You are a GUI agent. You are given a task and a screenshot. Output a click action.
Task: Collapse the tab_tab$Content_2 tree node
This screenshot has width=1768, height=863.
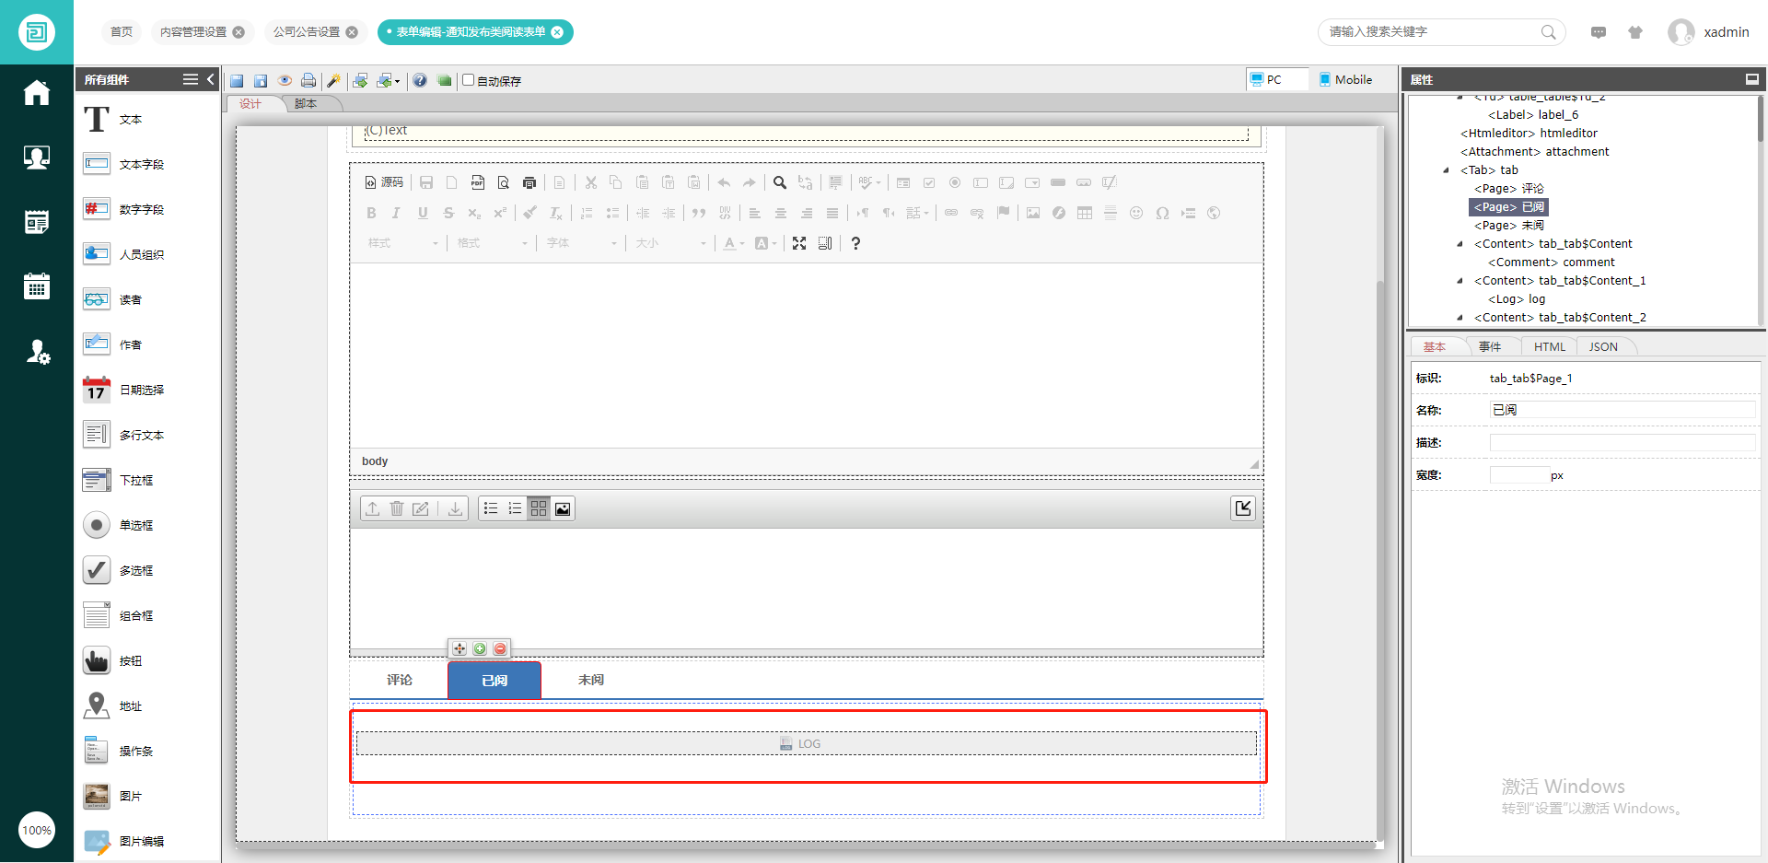point(1460,318)
